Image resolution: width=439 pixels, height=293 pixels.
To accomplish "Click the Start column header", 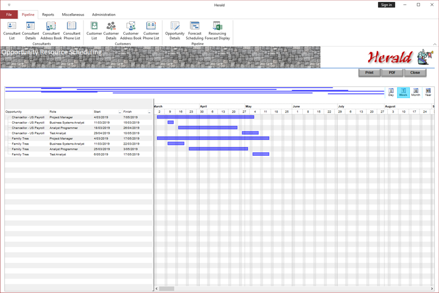I will click(x=105, y=112).
